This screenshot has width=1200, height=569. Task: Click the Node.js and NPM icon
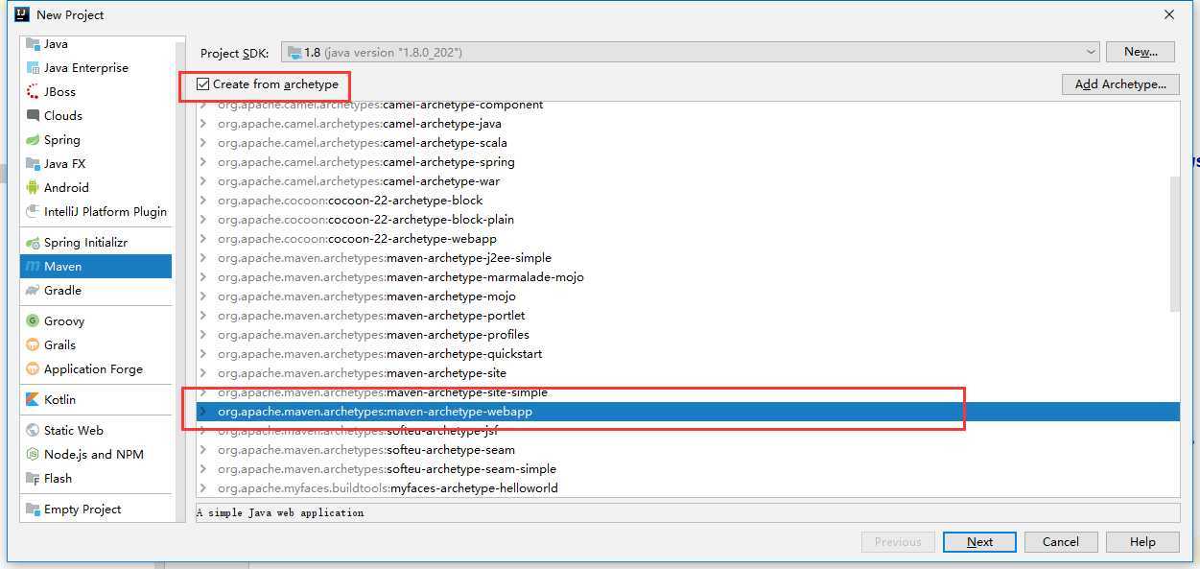(x=33, y=455)
